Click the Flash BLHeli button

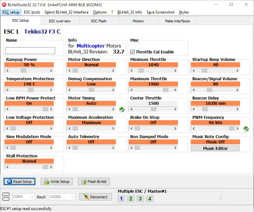[94, 181]
